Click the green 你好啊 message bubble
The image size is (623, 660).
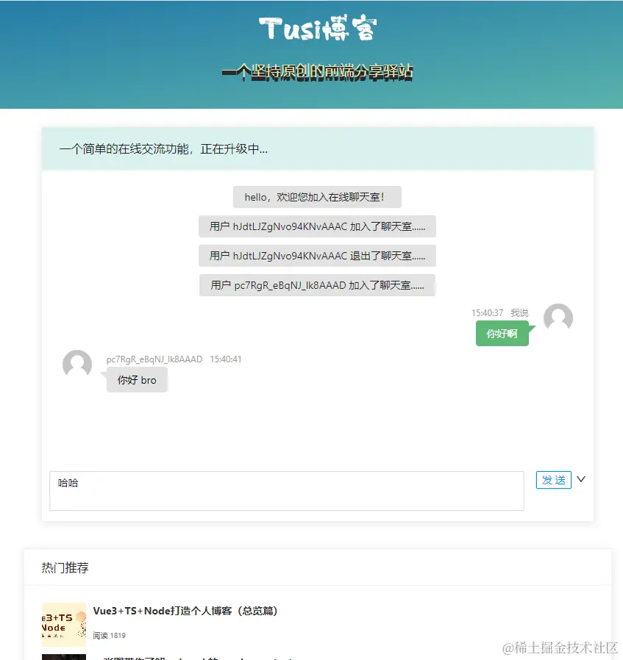502,334
